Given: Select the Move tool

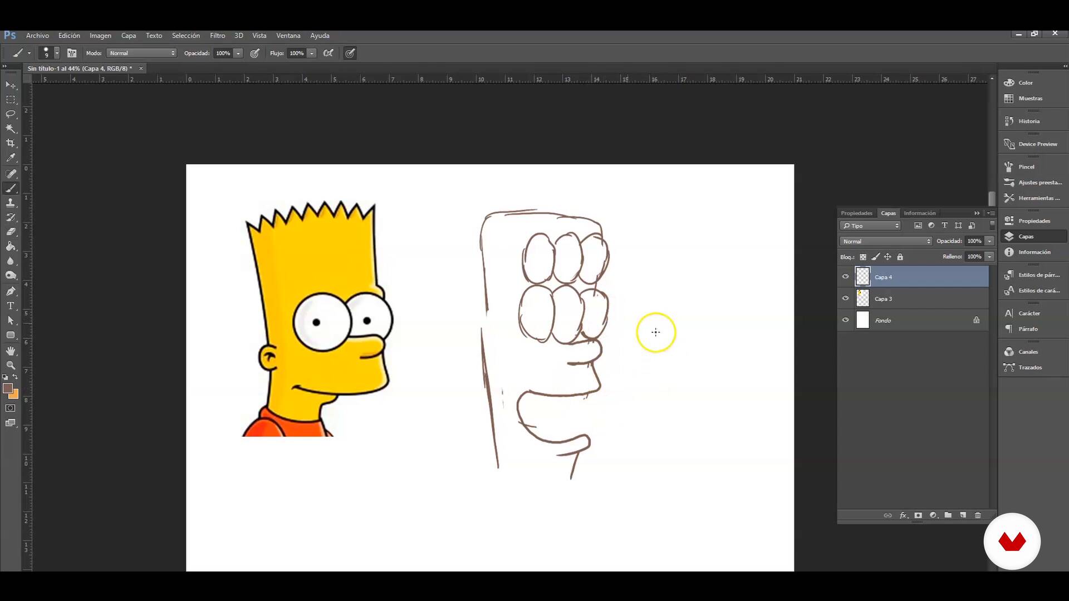Looking at the screenshot, I should (x=11, y=85).
